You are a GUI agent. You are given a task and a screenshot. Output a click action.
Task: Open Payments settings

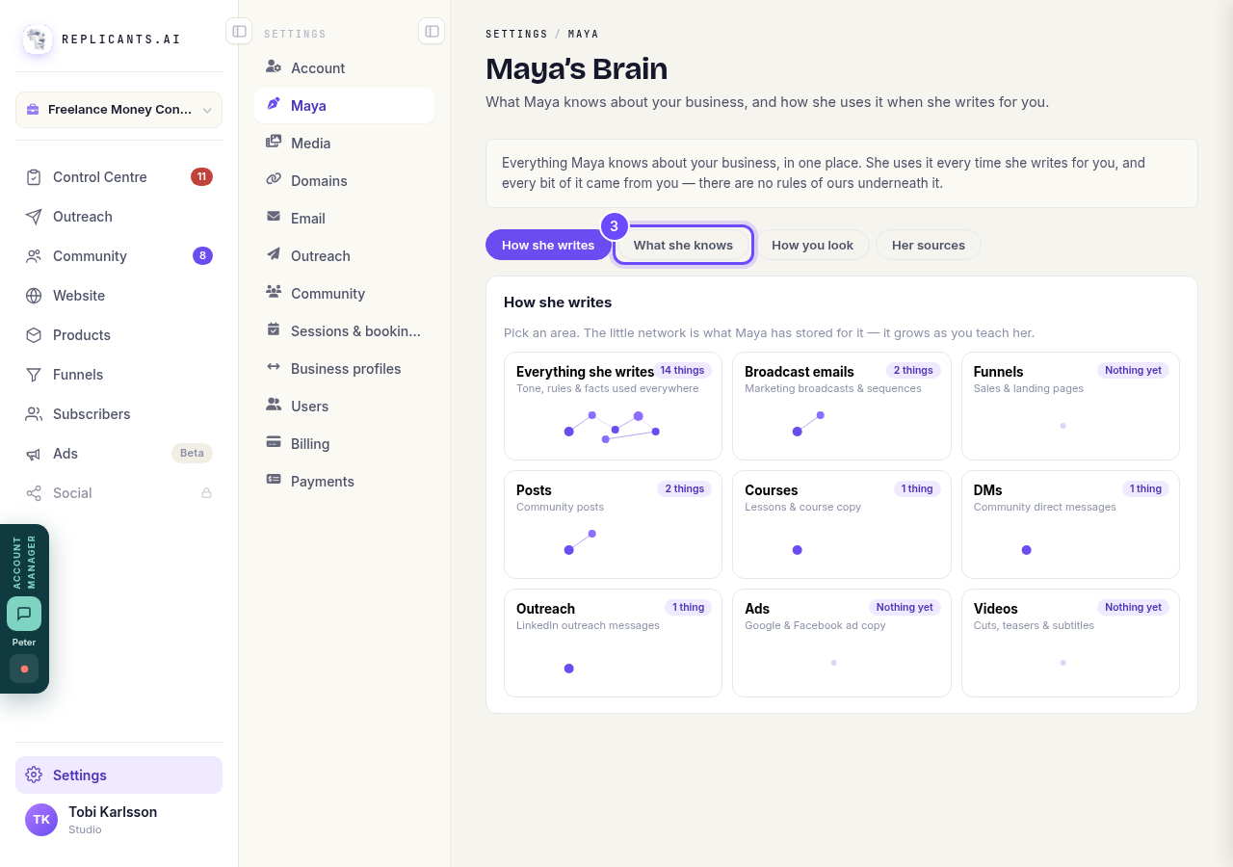pos(344,482)
